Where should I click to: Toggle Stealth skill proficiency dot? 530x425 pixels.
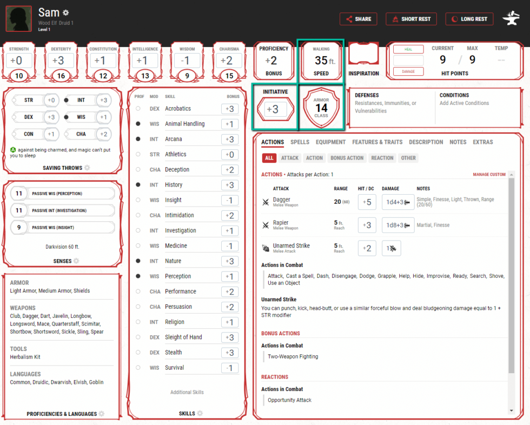point(138,353)
